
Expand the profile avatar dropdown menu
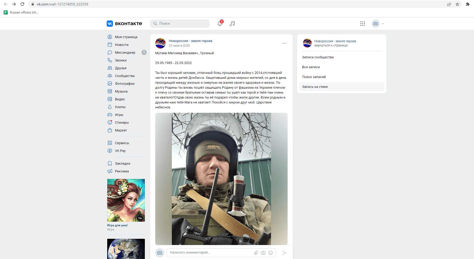[378, 24]
